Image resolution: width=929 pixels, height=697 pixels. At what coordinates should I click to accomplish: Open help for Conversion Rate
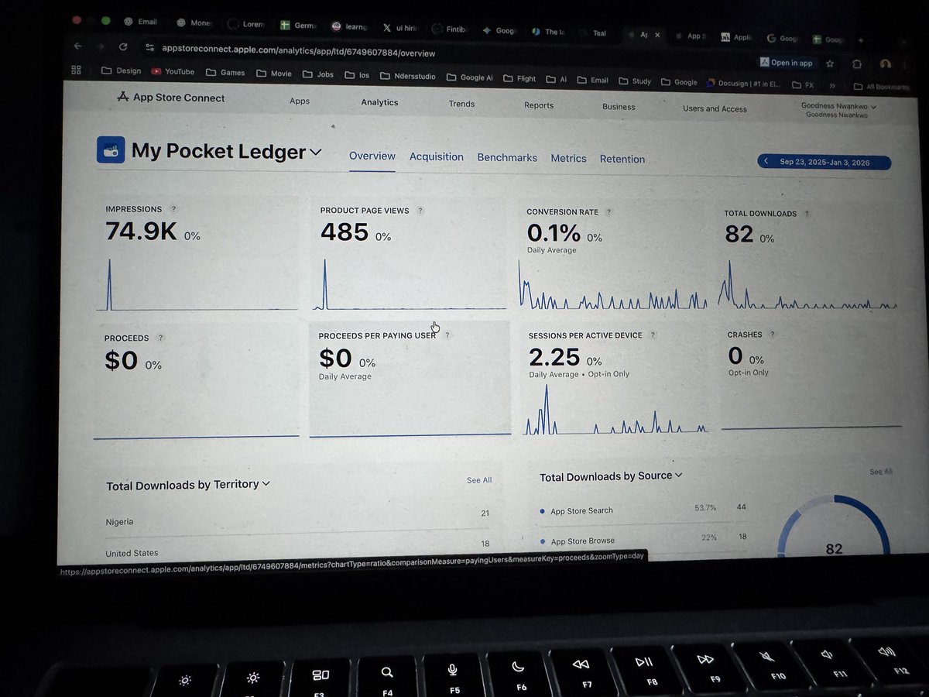(609, 212)
